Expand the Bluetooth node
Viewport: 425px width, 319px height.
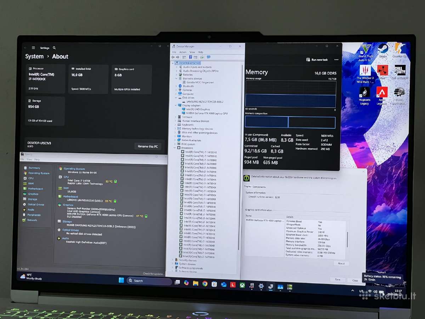pyautogui.click(x=176, y=86)
